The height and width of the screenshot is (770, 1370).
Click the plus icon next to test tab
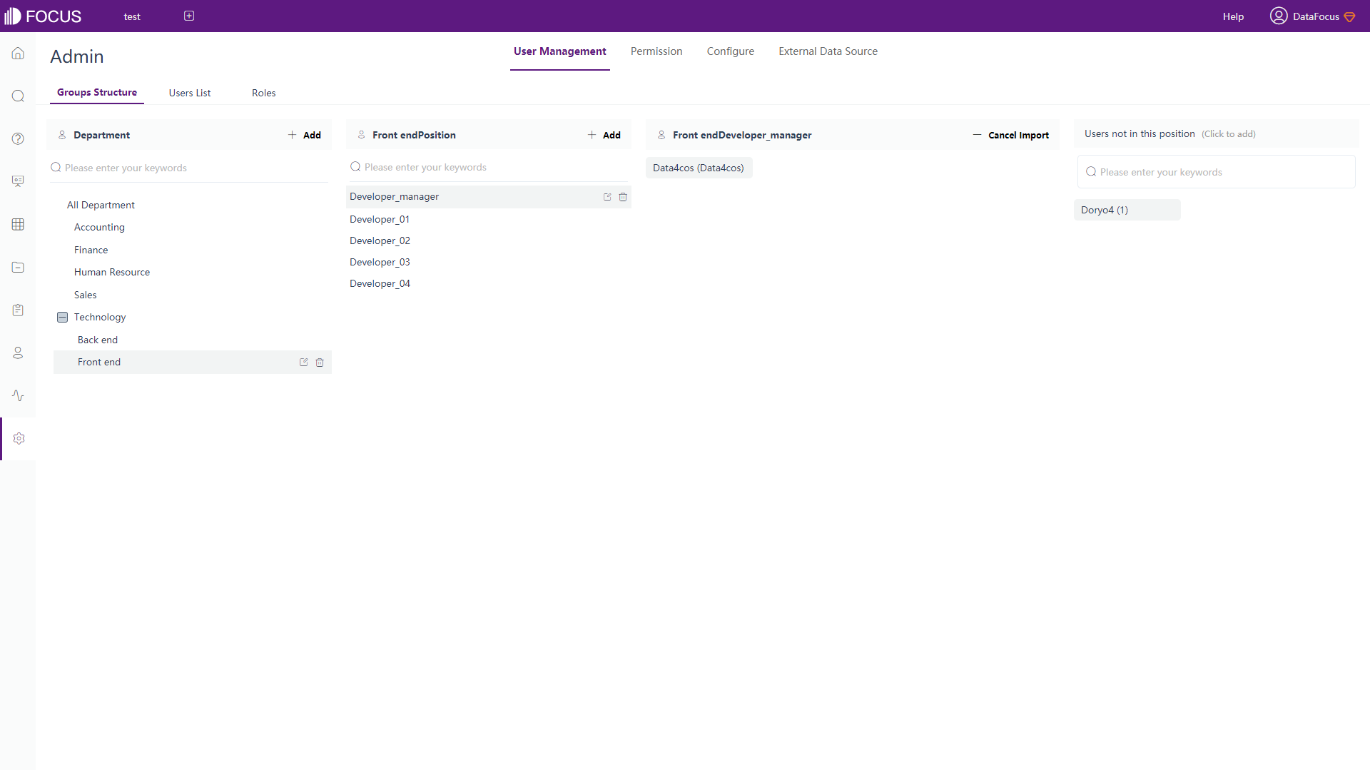189,16
